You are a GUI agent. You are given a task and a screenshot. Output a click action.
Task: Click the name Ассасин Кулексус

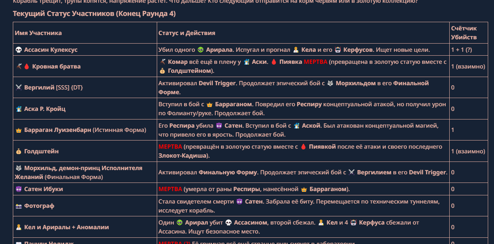(51, 50)
